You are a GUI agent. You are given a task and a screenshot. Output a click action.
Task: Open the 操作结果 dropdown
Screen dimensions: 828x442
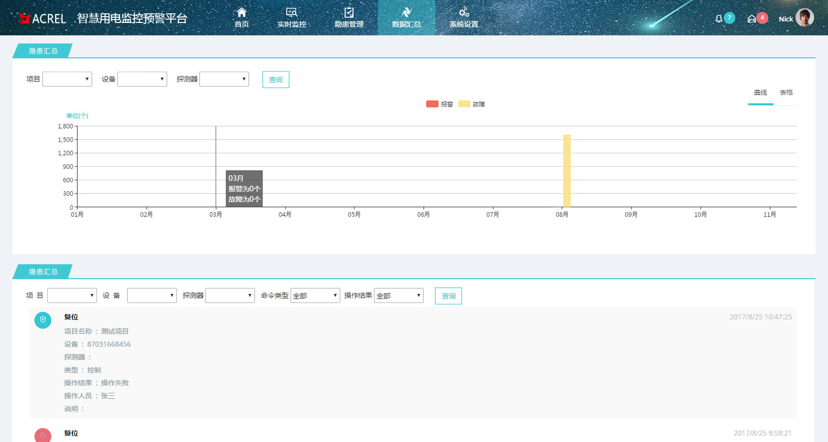pyautogui.click(x=398, y=296)
